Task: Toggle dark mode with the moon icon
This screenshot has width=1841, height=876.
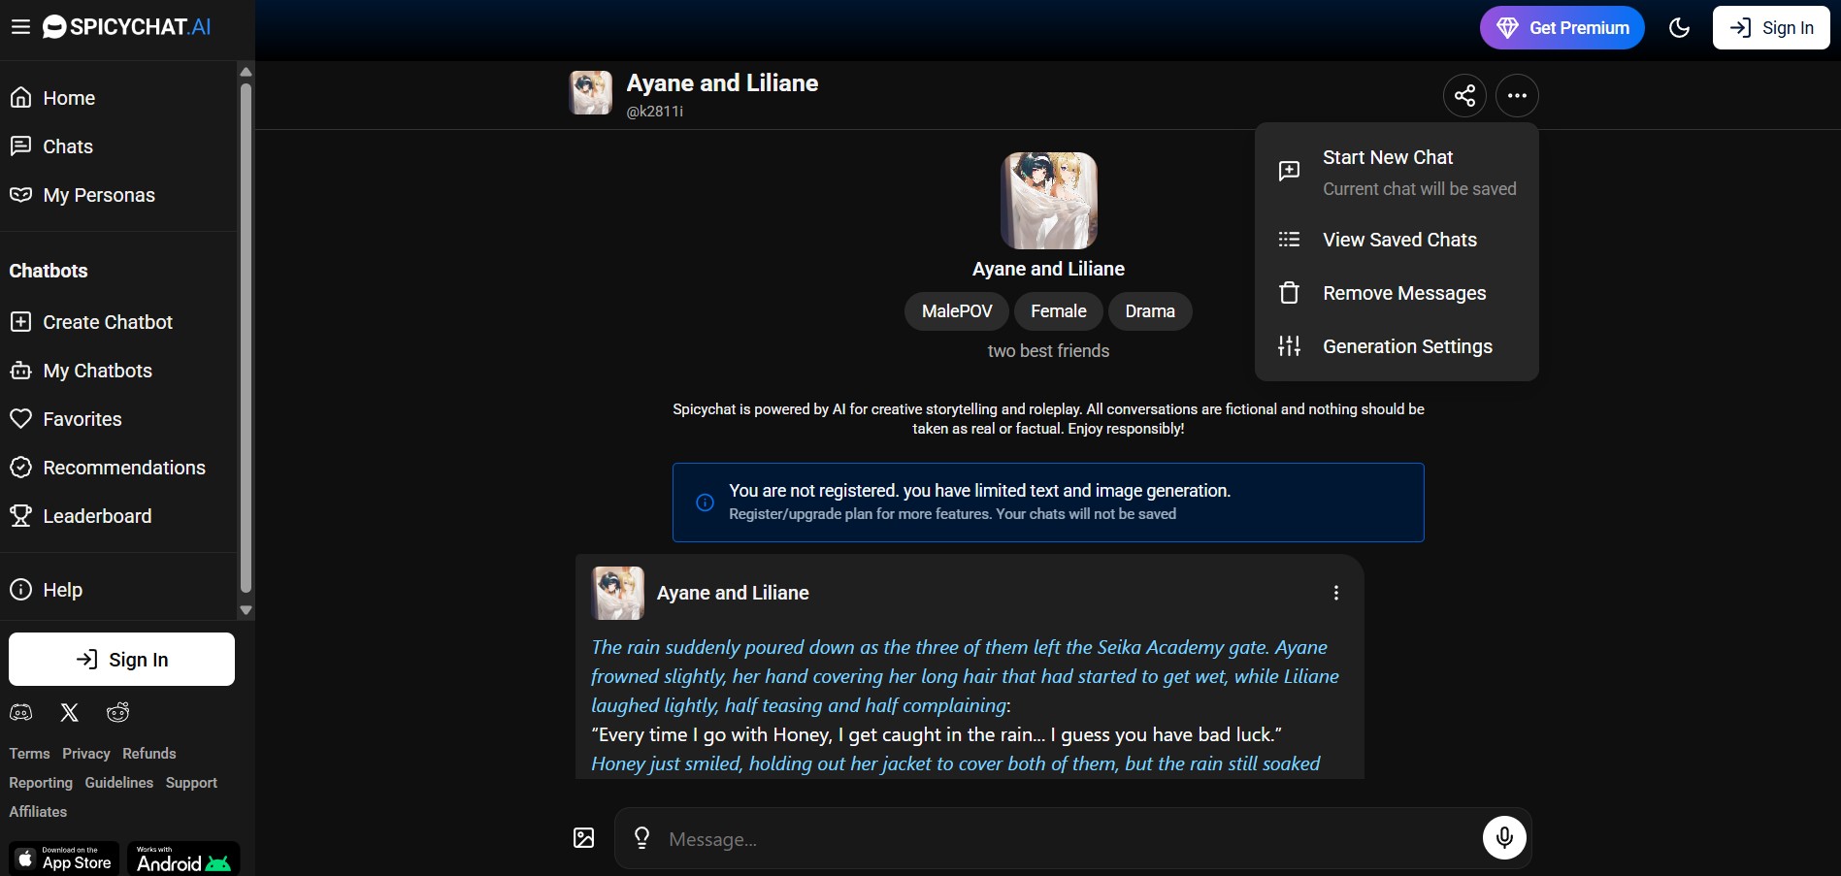Action: [x=1679, y=27]
